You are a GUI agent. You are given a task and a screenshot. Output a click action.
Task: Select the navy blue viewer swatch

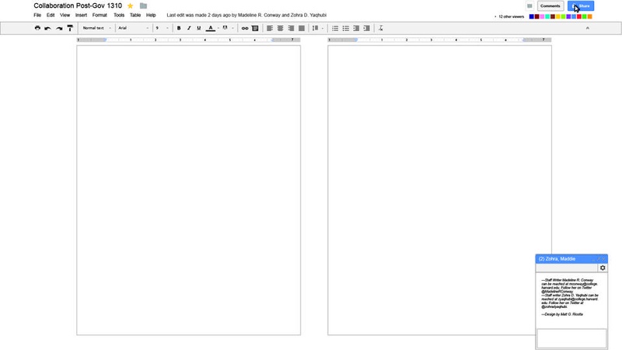click(x=532, y=16)
